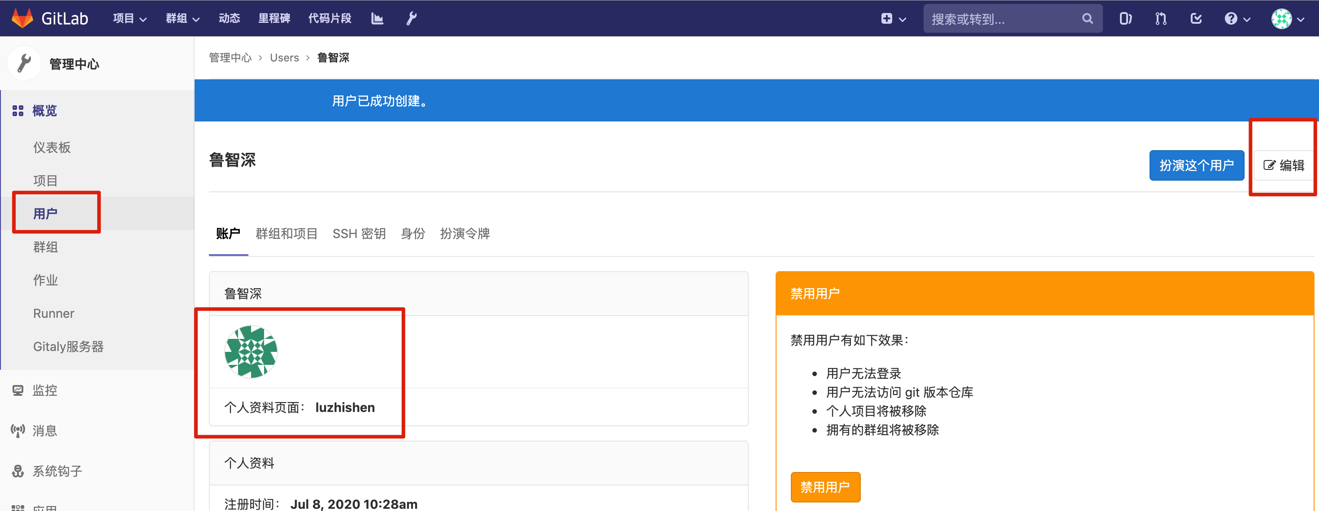Click the 扮演这个用户 button
The image size is (1319, 511).
[x=1197, y=165]
